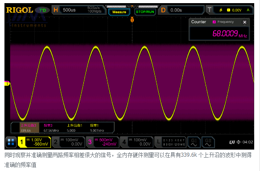Toggle channel 2 with 100mV scale
The image size is (260, 171).
point(69,142)
